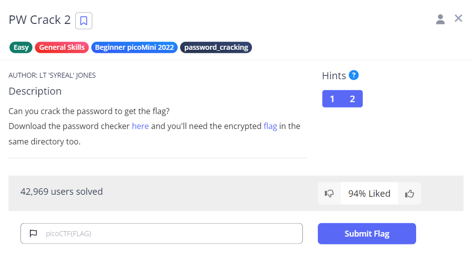Select the Easy difficulty tag
This screenshot has width=472, height=261.
pyautogui.click(x=20, y=47)
